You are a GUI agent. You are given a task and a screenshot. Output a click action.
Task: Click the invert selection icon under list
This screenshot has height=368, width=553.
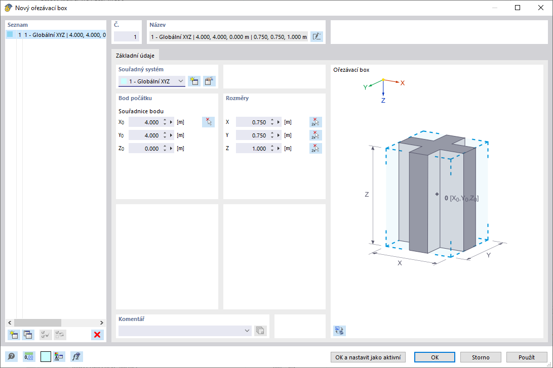(x=60, y=335)
